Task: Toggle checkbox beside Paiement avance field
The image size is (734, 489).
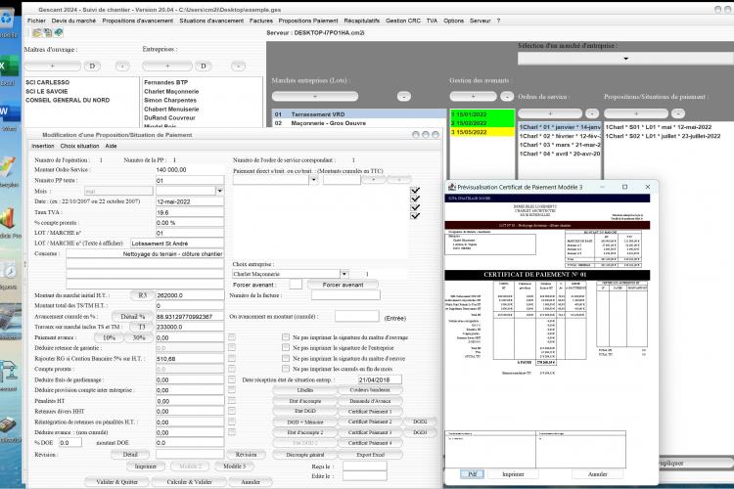Action: click(x=232, y=336)
